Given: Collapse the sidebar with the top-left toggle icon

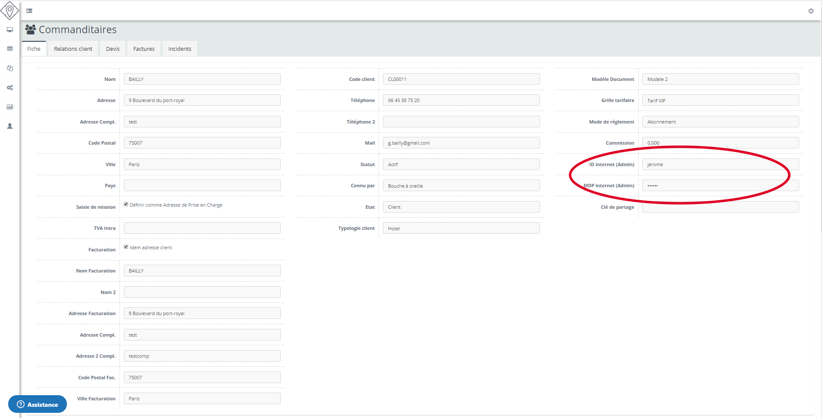Looking at the screenshot, I should pos(29,10).
